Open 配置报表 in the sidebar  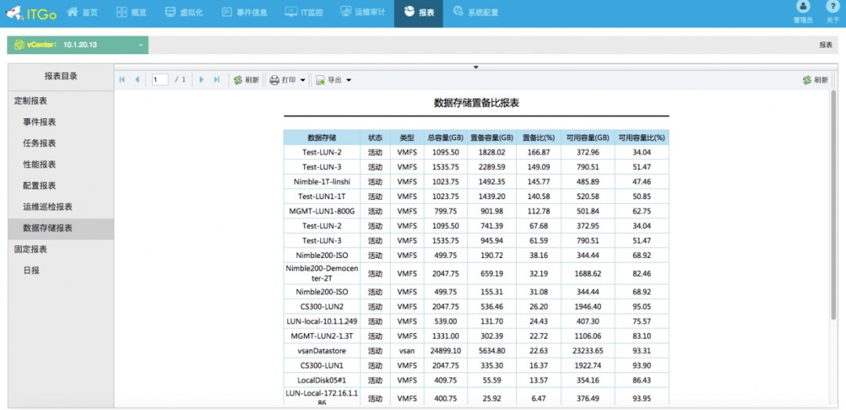[39, 185]
